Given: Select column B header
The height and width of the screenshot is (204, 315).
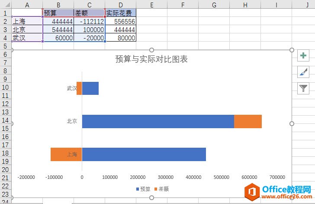Looking at the screenshot, I should point(58,4).
